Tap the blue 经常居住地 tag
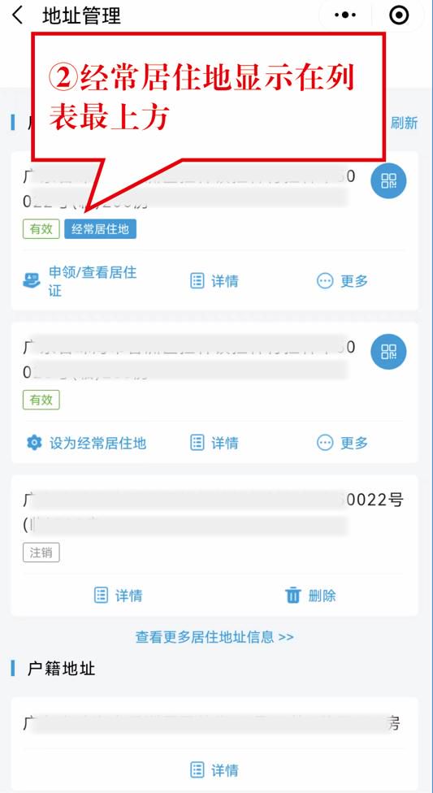The height and width of the screenshot is (793, 433). (x=100, y=229)
